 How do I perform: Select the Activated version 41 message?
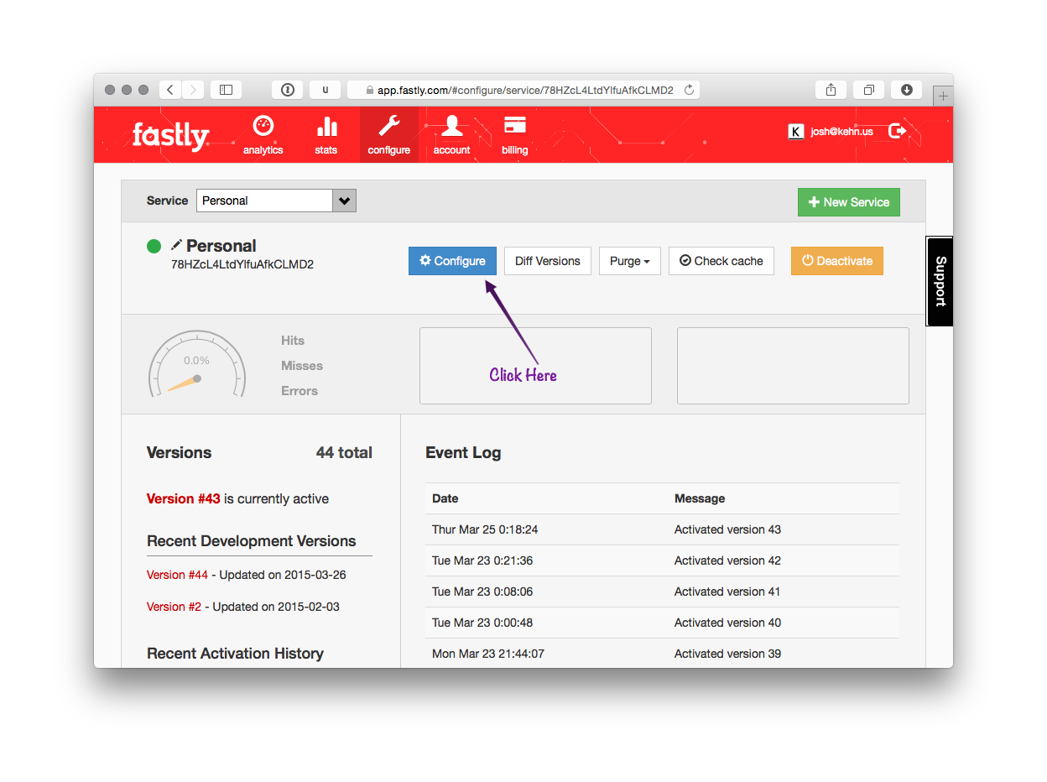[x=727, y=592]
